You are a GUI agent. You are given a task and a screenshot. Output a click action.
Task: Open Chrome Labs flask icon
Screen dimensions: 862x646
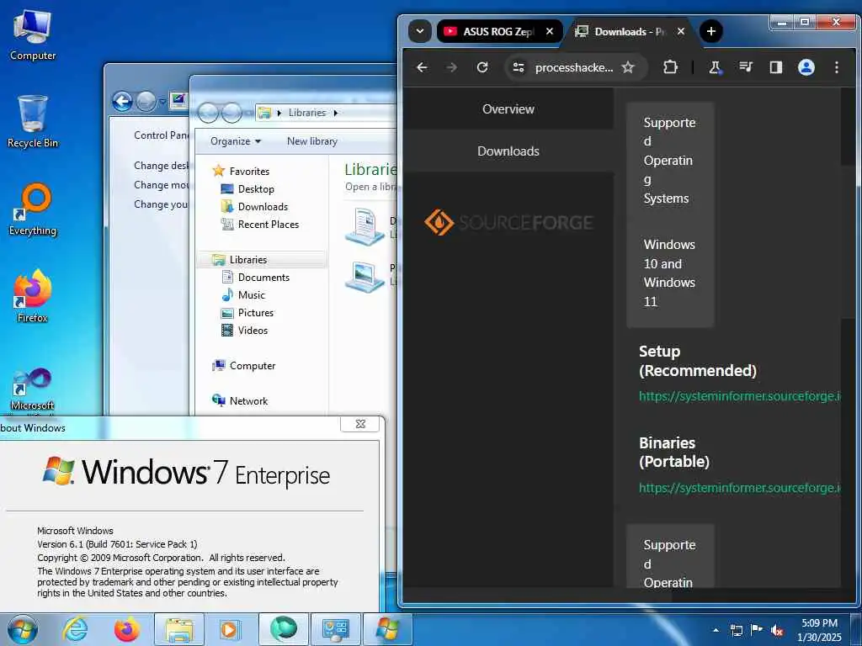(715, 67)
